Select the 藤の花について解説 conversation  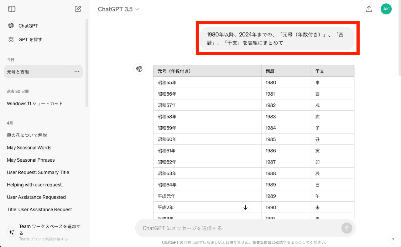tap(27, 135)
